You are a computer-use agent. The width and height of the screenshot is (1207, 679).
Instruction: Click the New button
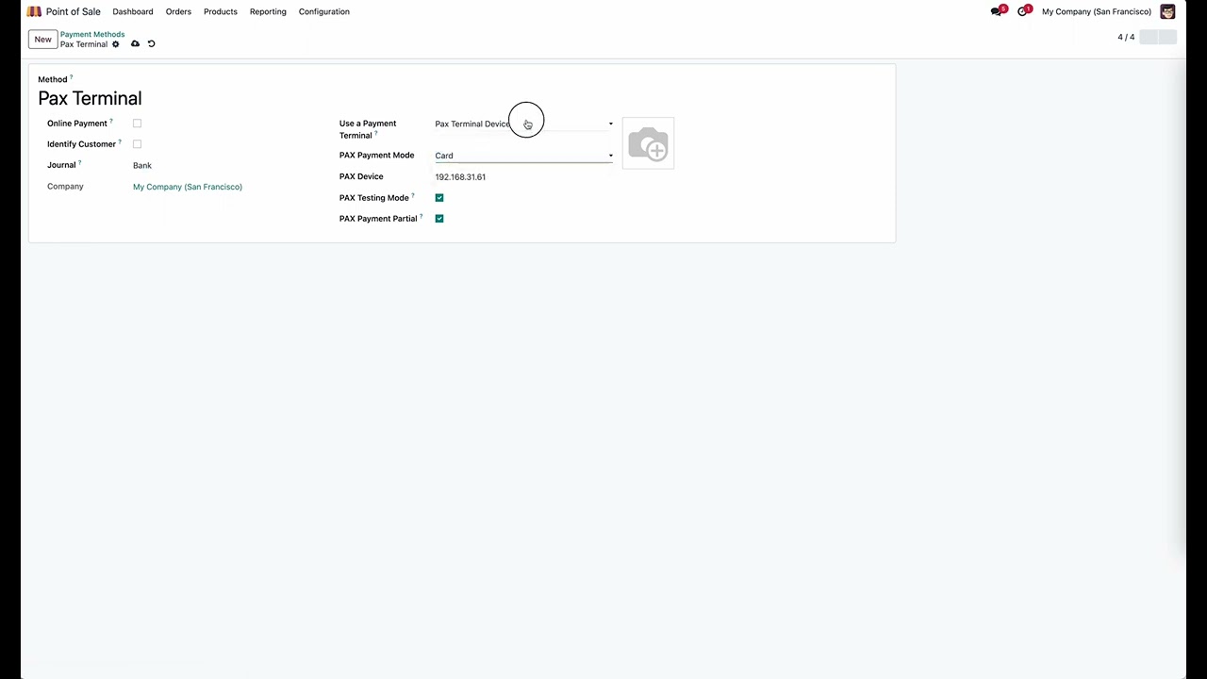pos(42,40)
